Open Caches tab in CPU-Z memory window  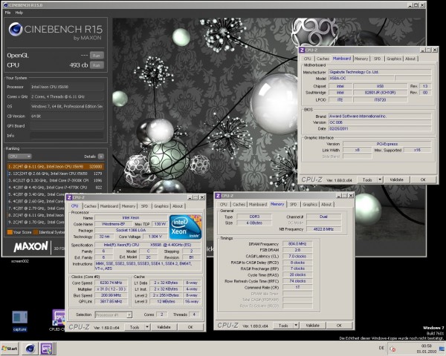point(239,205)
